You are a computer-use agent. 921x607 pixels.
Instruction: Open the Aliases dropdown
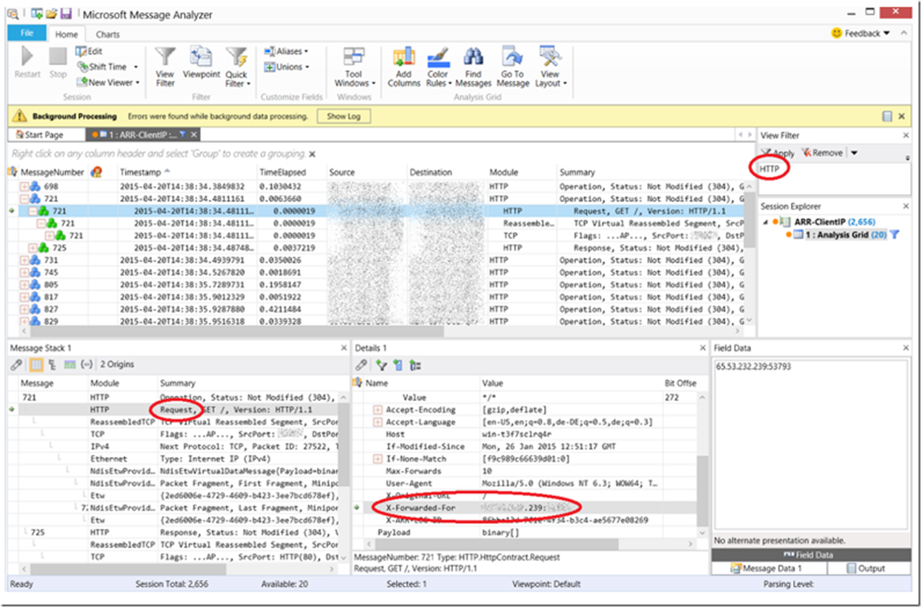[306, 51]
